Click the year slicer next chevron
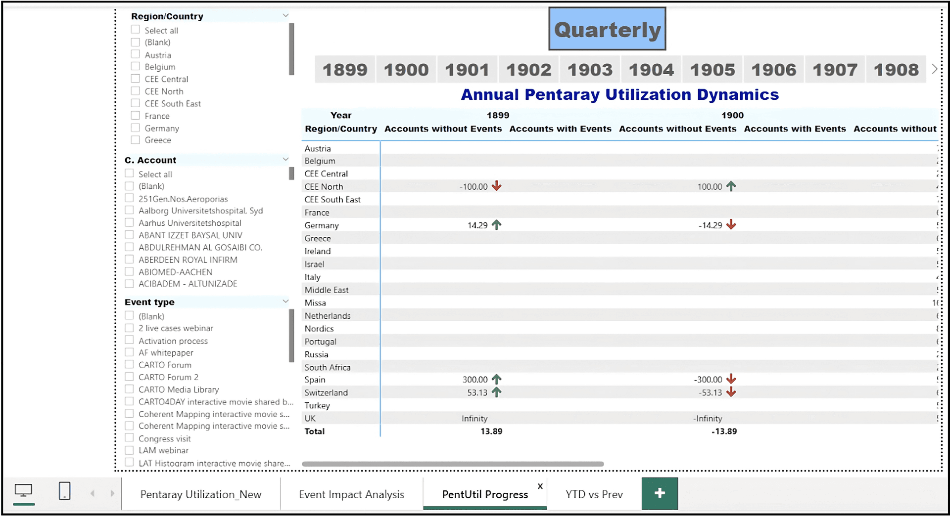The width and height of the screenshot is (950, 516). 934,69
